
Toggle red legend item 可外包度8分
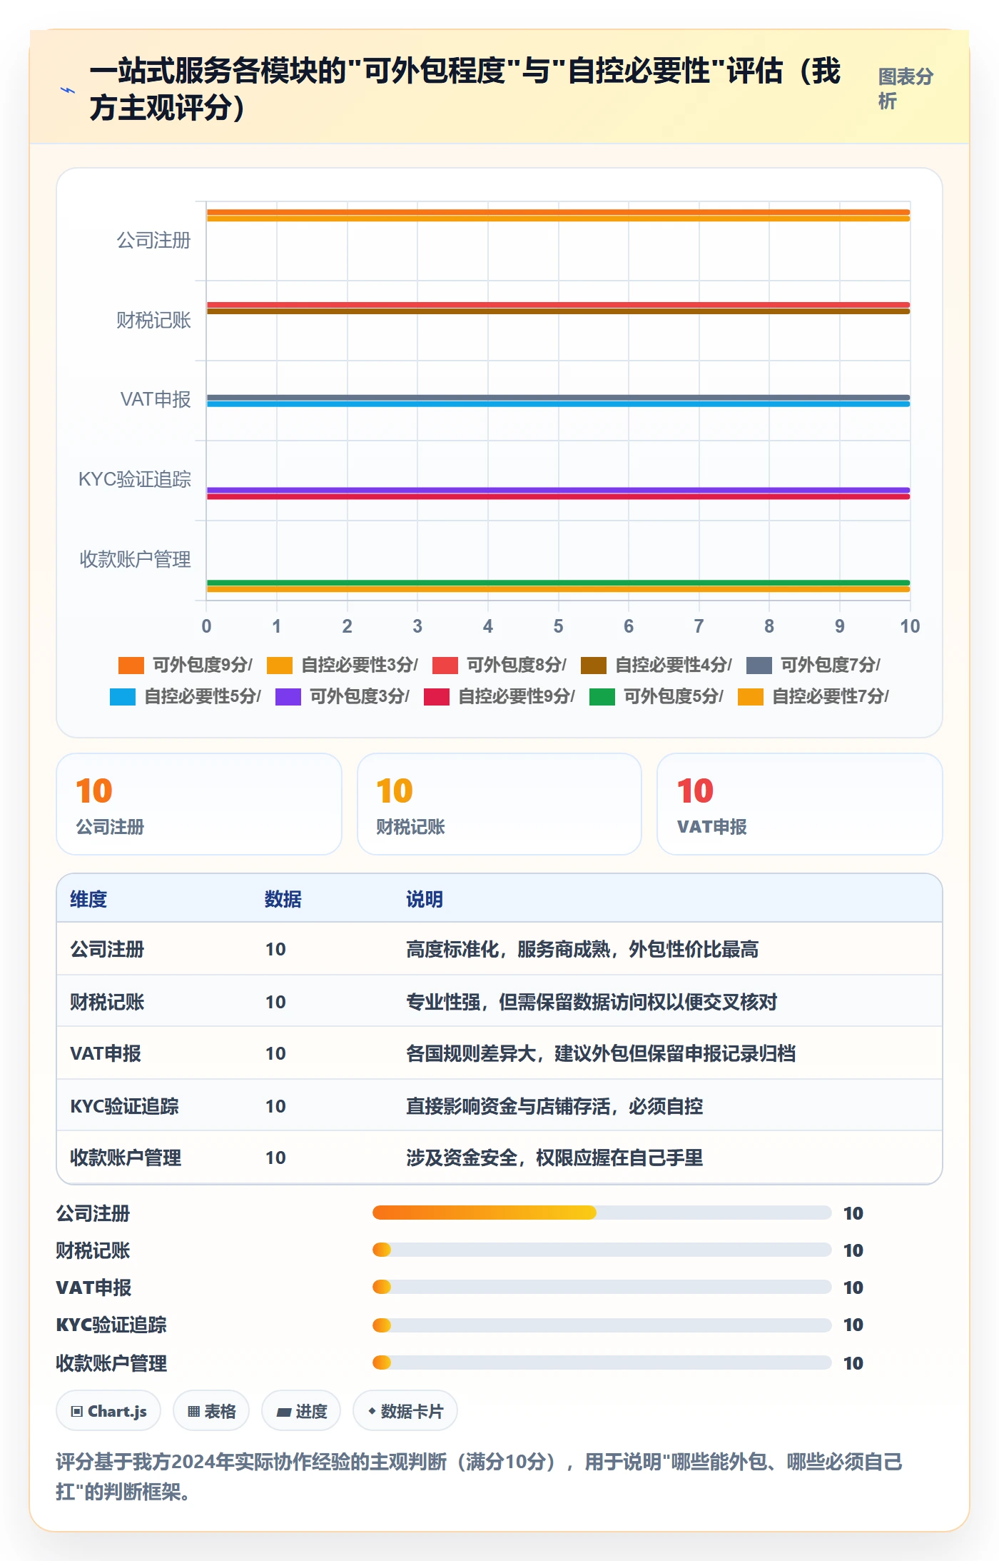click(499, 666)
